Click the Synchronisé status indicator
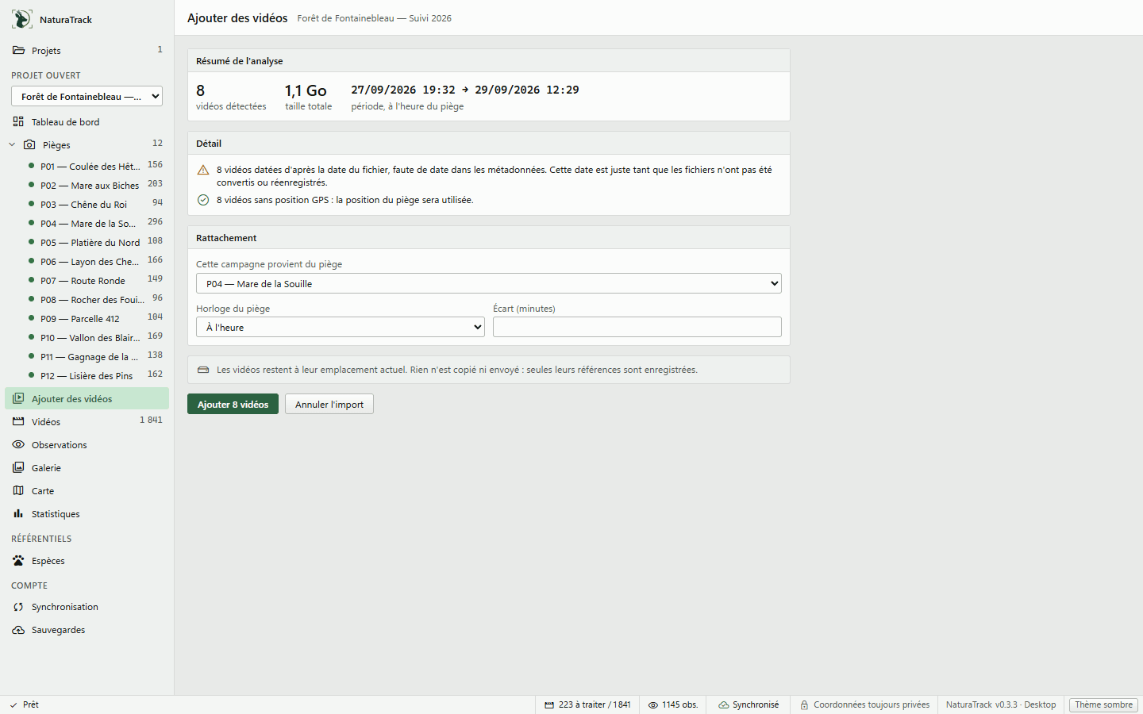 (x=749, y=704)
